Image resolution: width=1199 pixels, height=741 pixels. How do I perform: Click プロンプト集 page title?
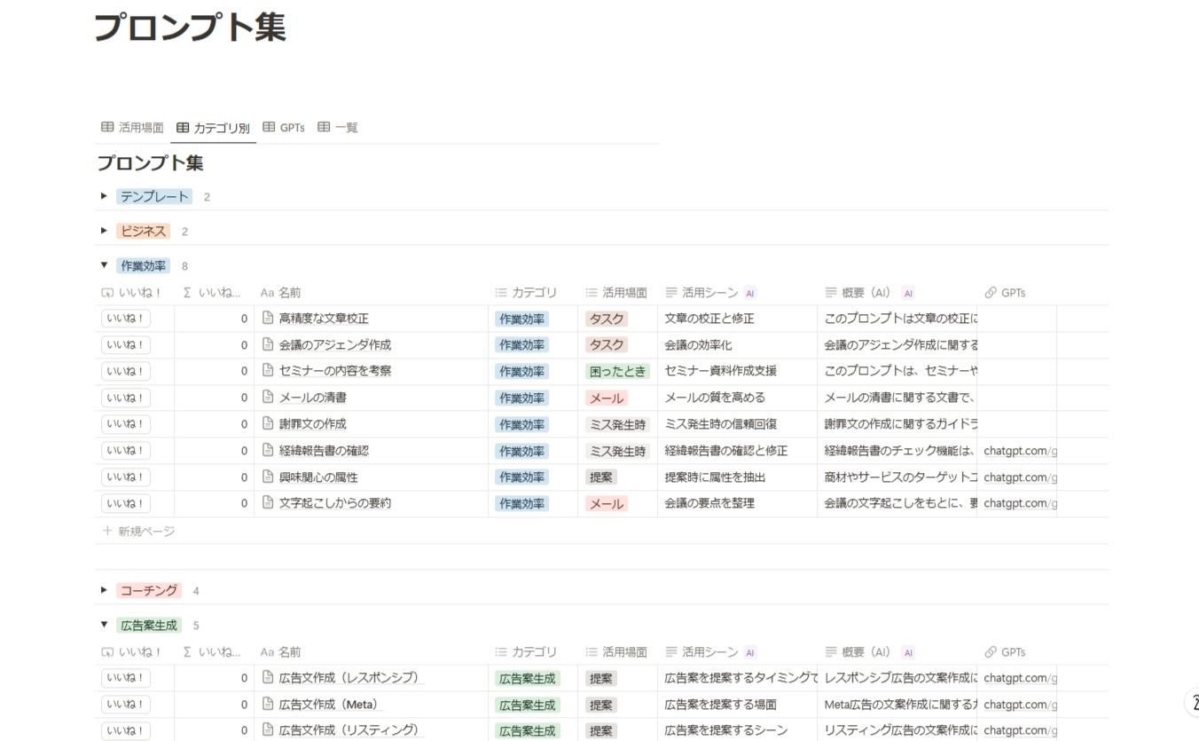(190, 28)
